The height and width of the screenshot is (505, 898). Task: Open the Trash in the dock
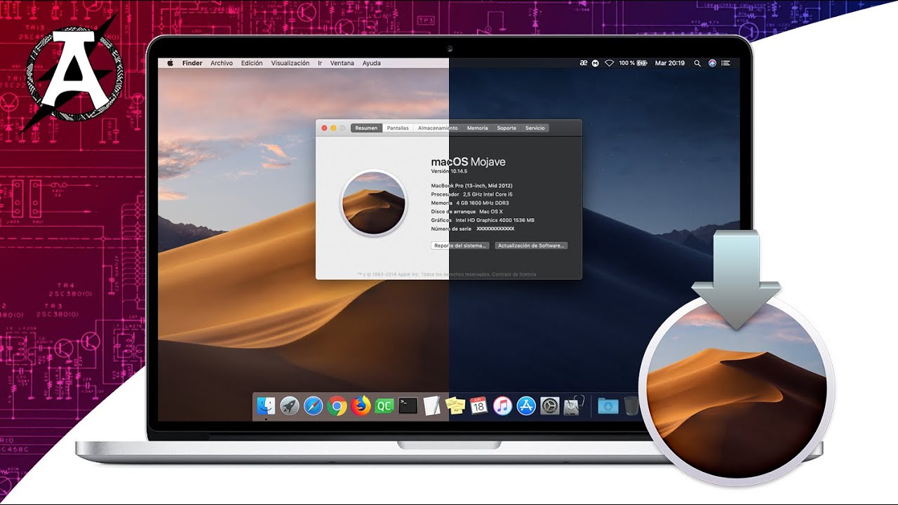pyautogui.click(x=631, y=405)
